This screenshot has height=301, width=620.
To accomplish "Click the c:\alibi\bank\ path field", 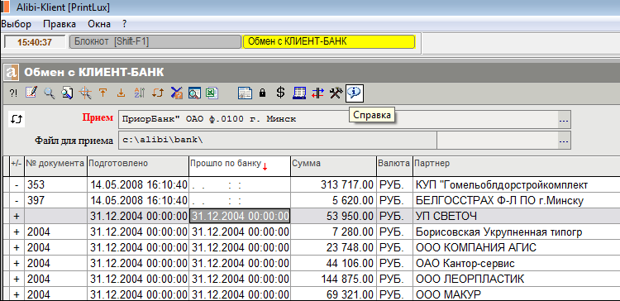I will pos(278,141).
